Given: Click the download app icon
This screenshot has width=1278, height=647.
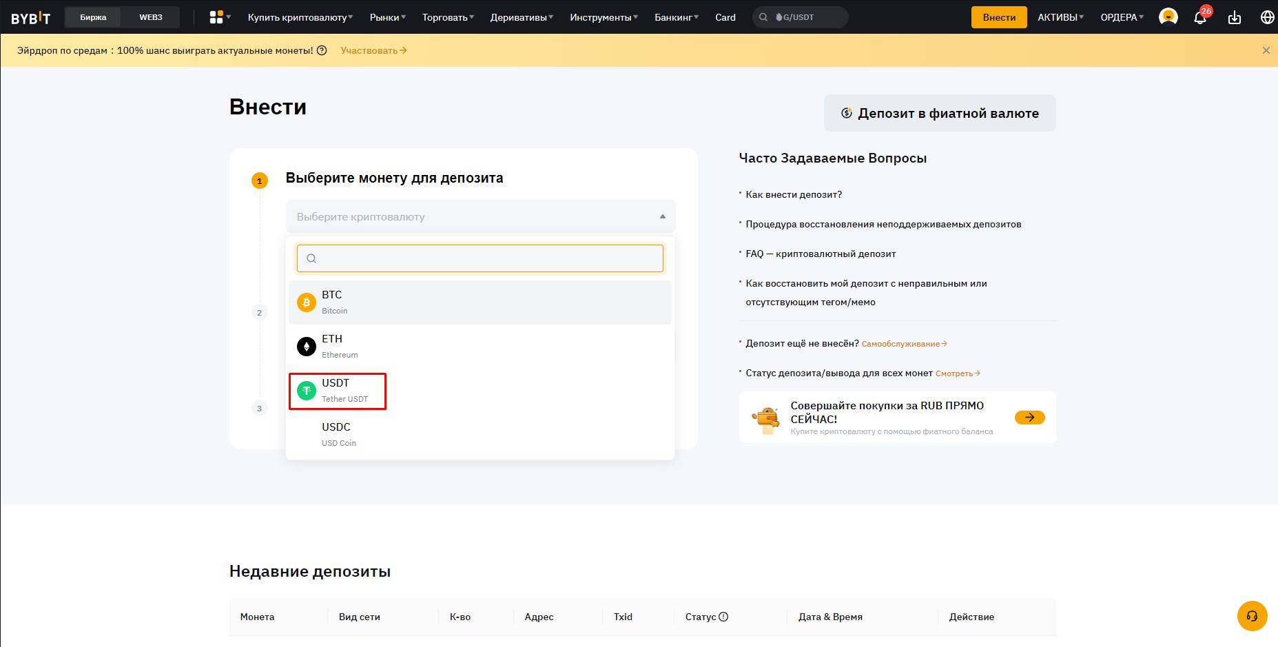Looking at the screenshot, I should point(1235,17).
